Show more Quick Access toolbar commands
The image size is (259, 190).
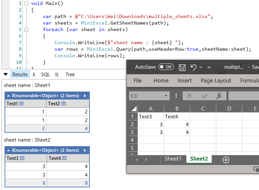click(x=209, y=67)
